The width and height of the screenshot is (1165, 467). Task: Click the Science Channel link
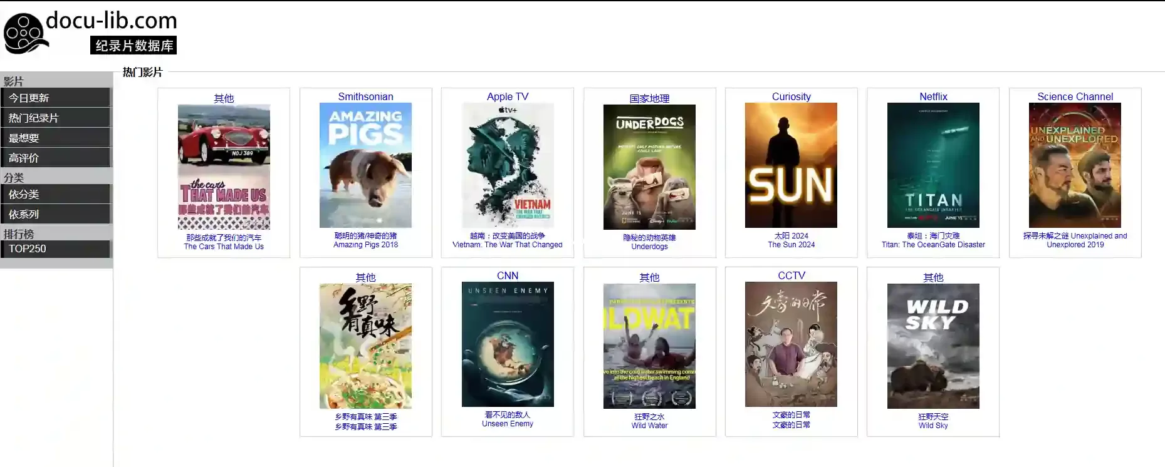coord(1075,96)
